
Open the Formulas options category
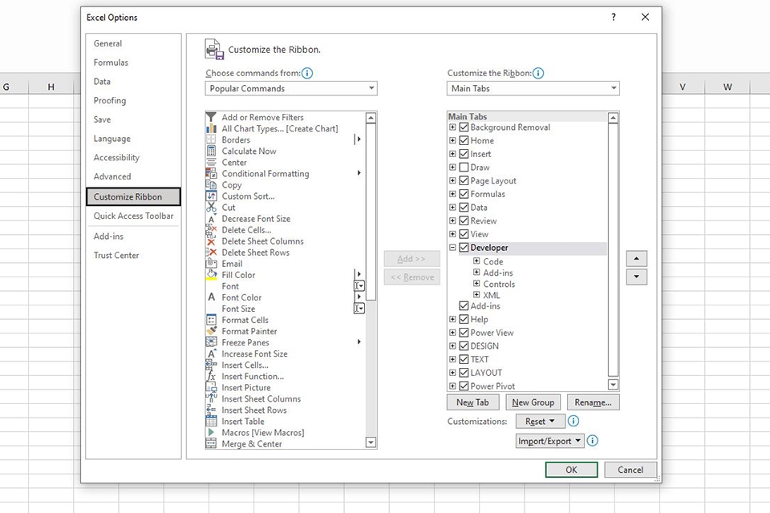click(x=111, y=63)
